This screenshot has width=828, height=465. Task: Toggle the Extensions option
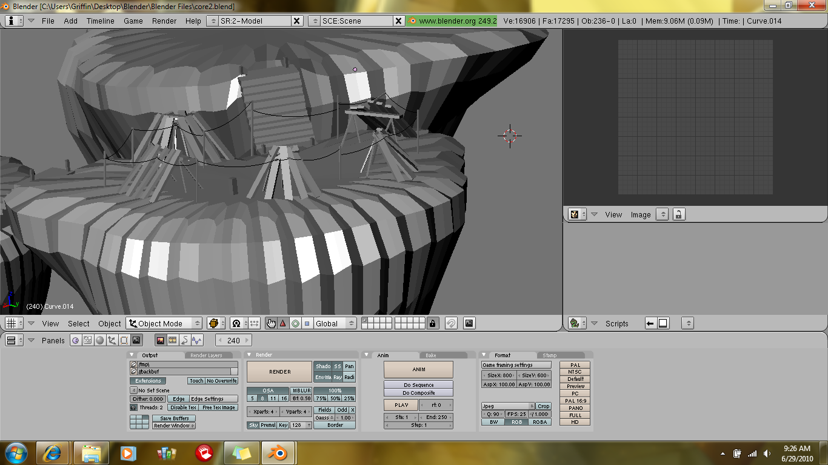pos(148,381)
